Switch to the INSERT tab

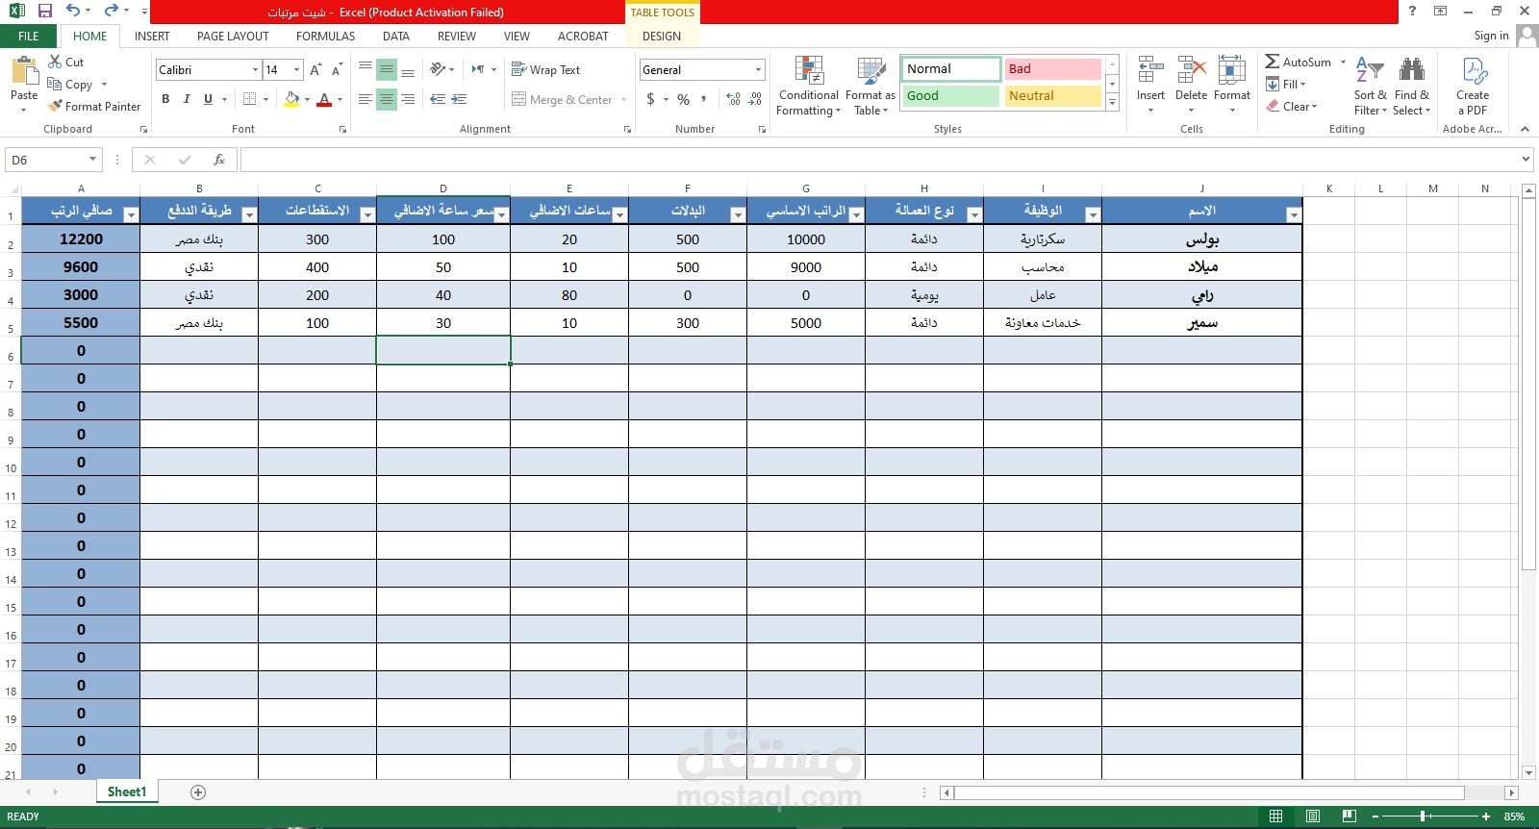tap(152, 37)
